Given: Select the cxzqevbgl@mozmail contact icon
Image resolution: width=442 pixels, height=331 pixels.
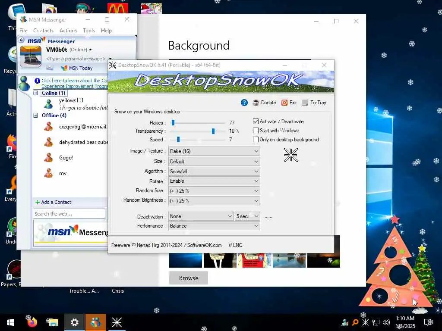Looking at the screenshot, I should [48, 126].
